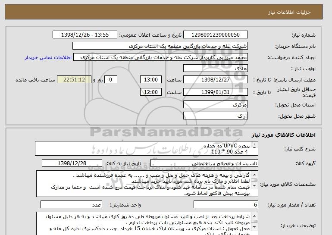The height and width of the screenshot is (235, 332).
Task: Click the label مشخصات کالای مورد نیاز
Action: pos(288,184)
